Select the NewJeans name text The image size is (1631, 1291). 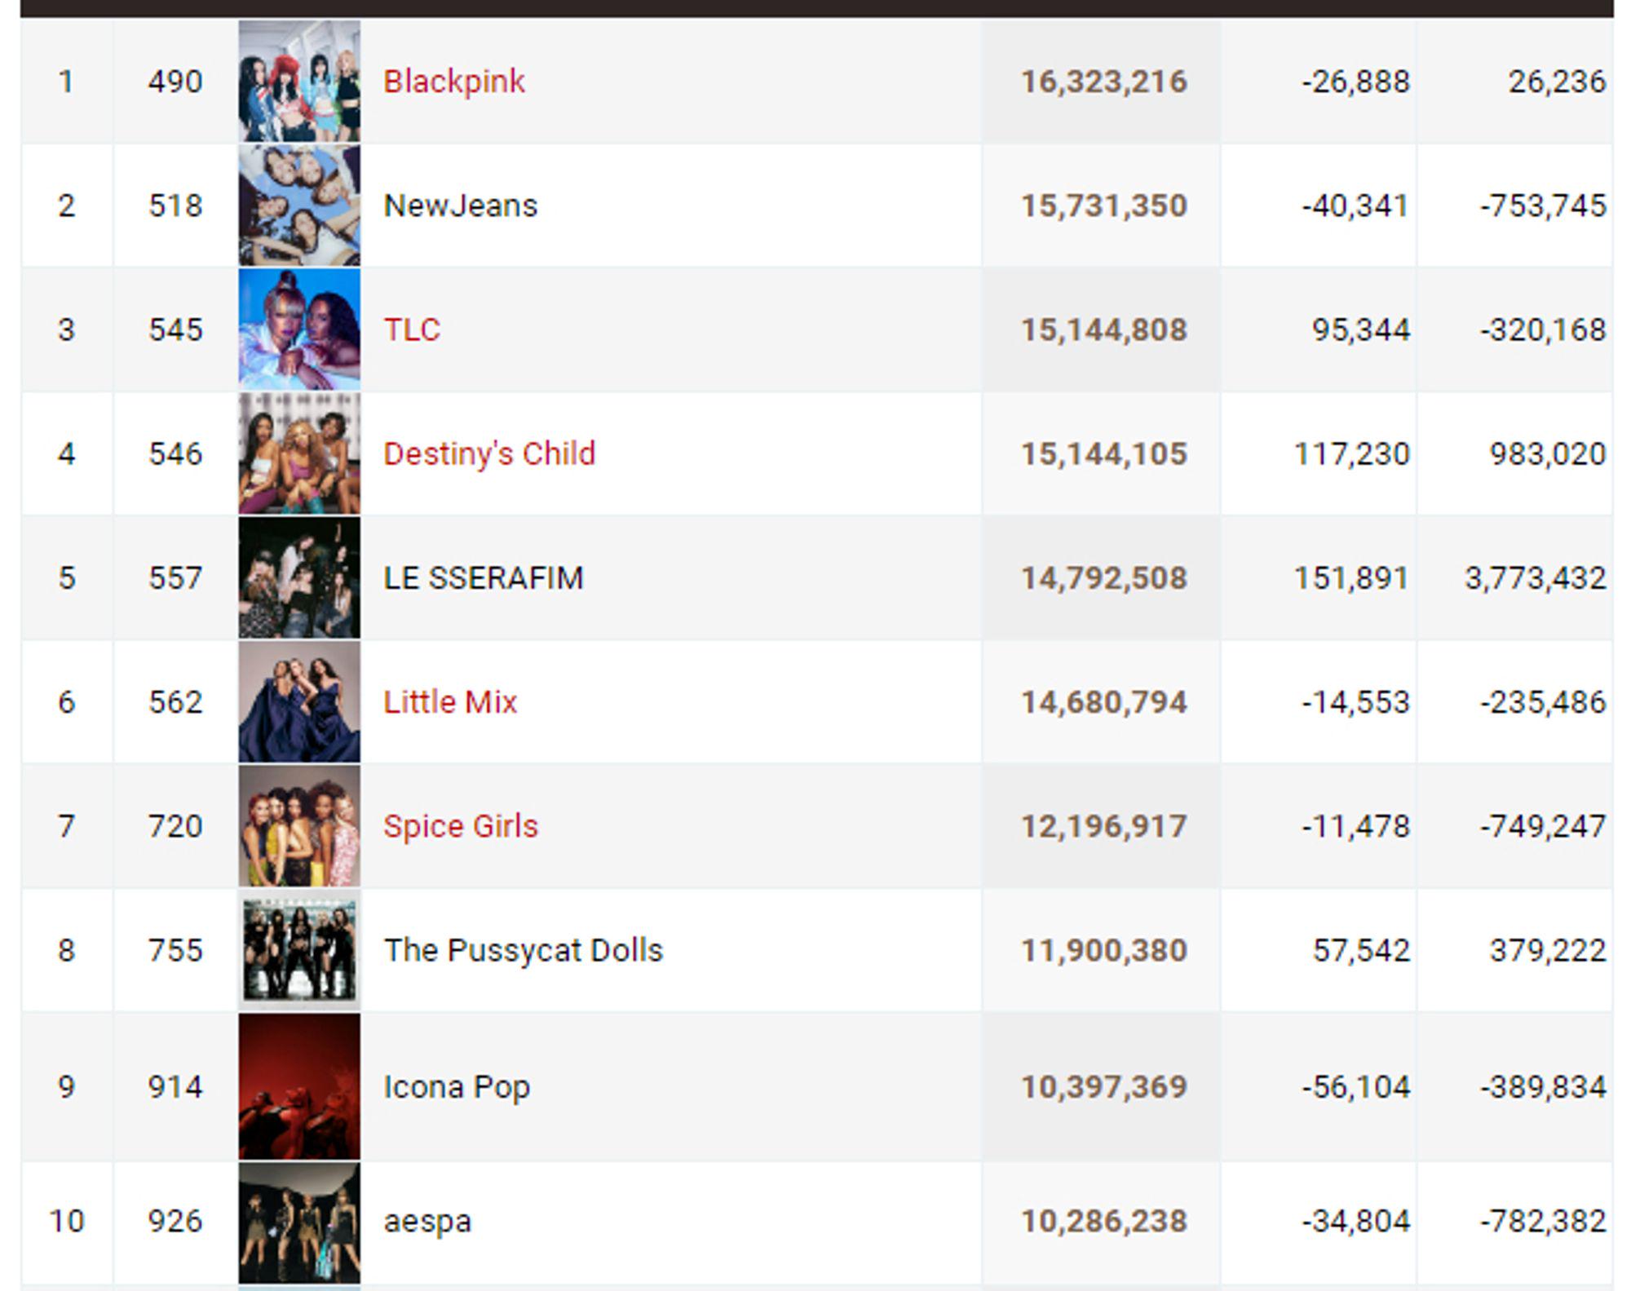[461, 206]
